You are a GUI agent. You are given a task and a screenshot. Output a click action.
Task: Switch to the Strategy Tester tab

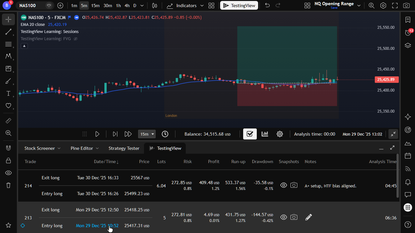pos(124,148)
